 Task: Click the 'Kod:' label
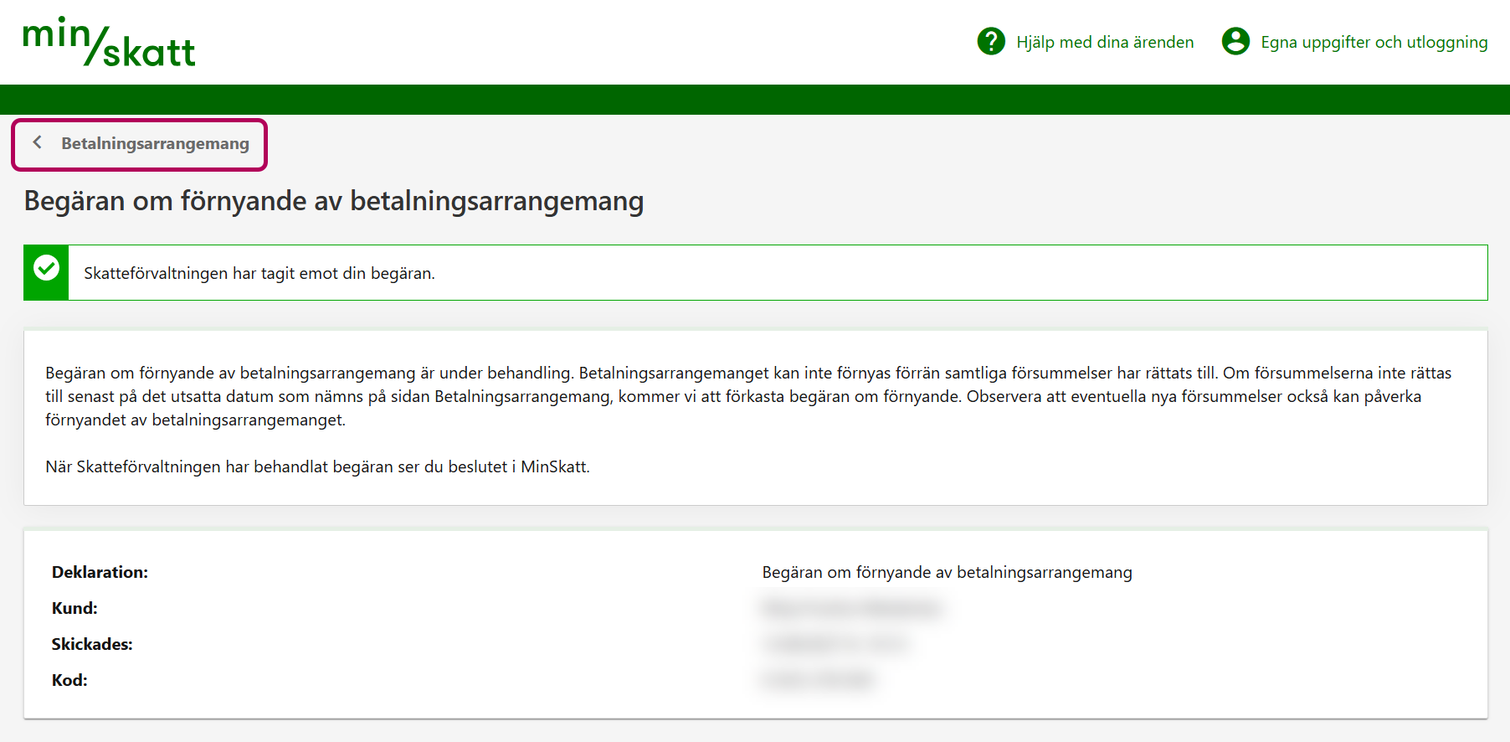click(x=69, y=680)
